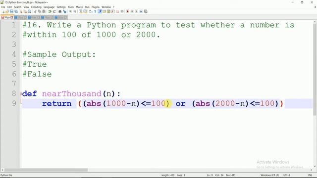This screenshot has width=317, height=178.
Task: Click 'INS' insert mode in status bar
Action: (310, 175)
